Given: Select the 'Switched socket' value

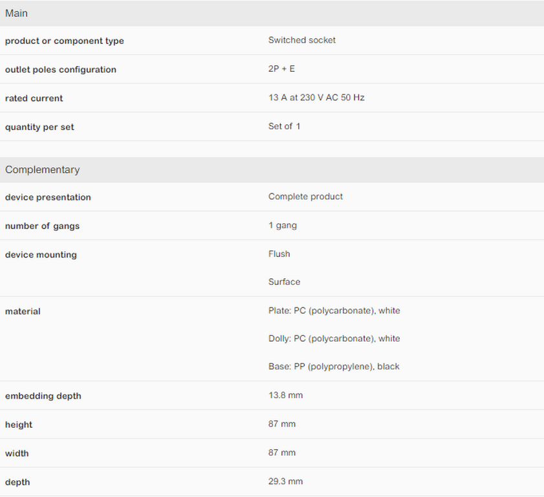Looking at the screenshot, I should [302, 40].
